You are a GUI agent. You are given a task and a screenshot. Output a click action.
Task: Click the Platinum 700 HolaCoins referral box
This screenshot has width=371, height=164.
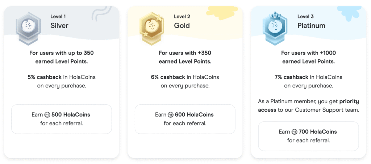(x=308, y=136)
